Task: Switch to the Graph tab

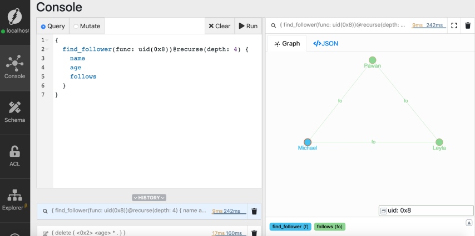Action: 287,43
